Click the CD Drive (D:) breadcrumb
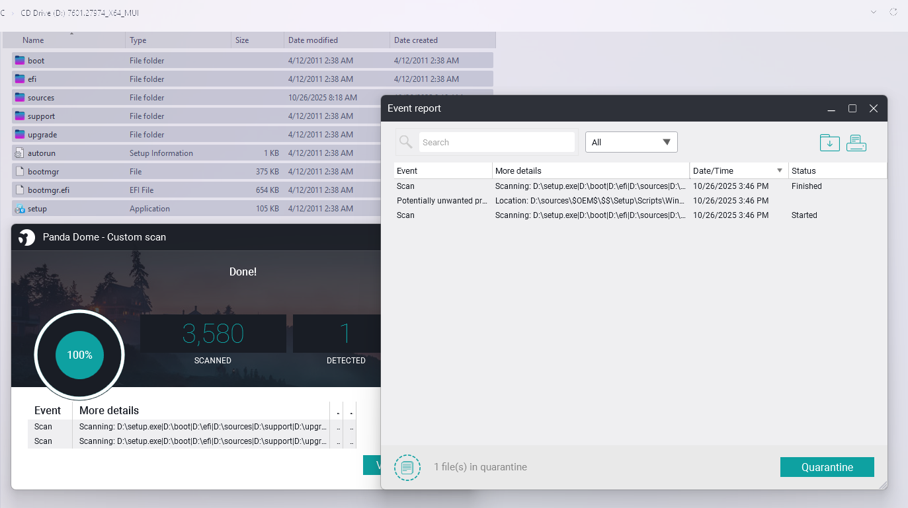This screenshot has width=908, height=508. [x=80, y=13]
